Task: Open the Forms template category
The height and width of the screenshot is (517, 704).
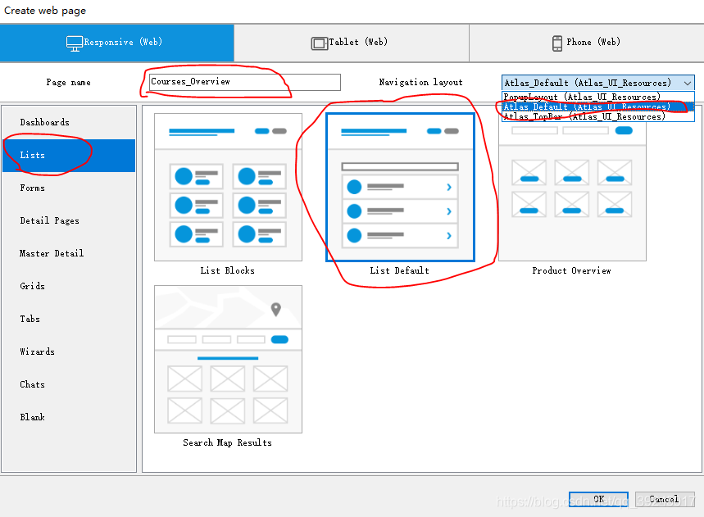Action: [x=33, y=188]
